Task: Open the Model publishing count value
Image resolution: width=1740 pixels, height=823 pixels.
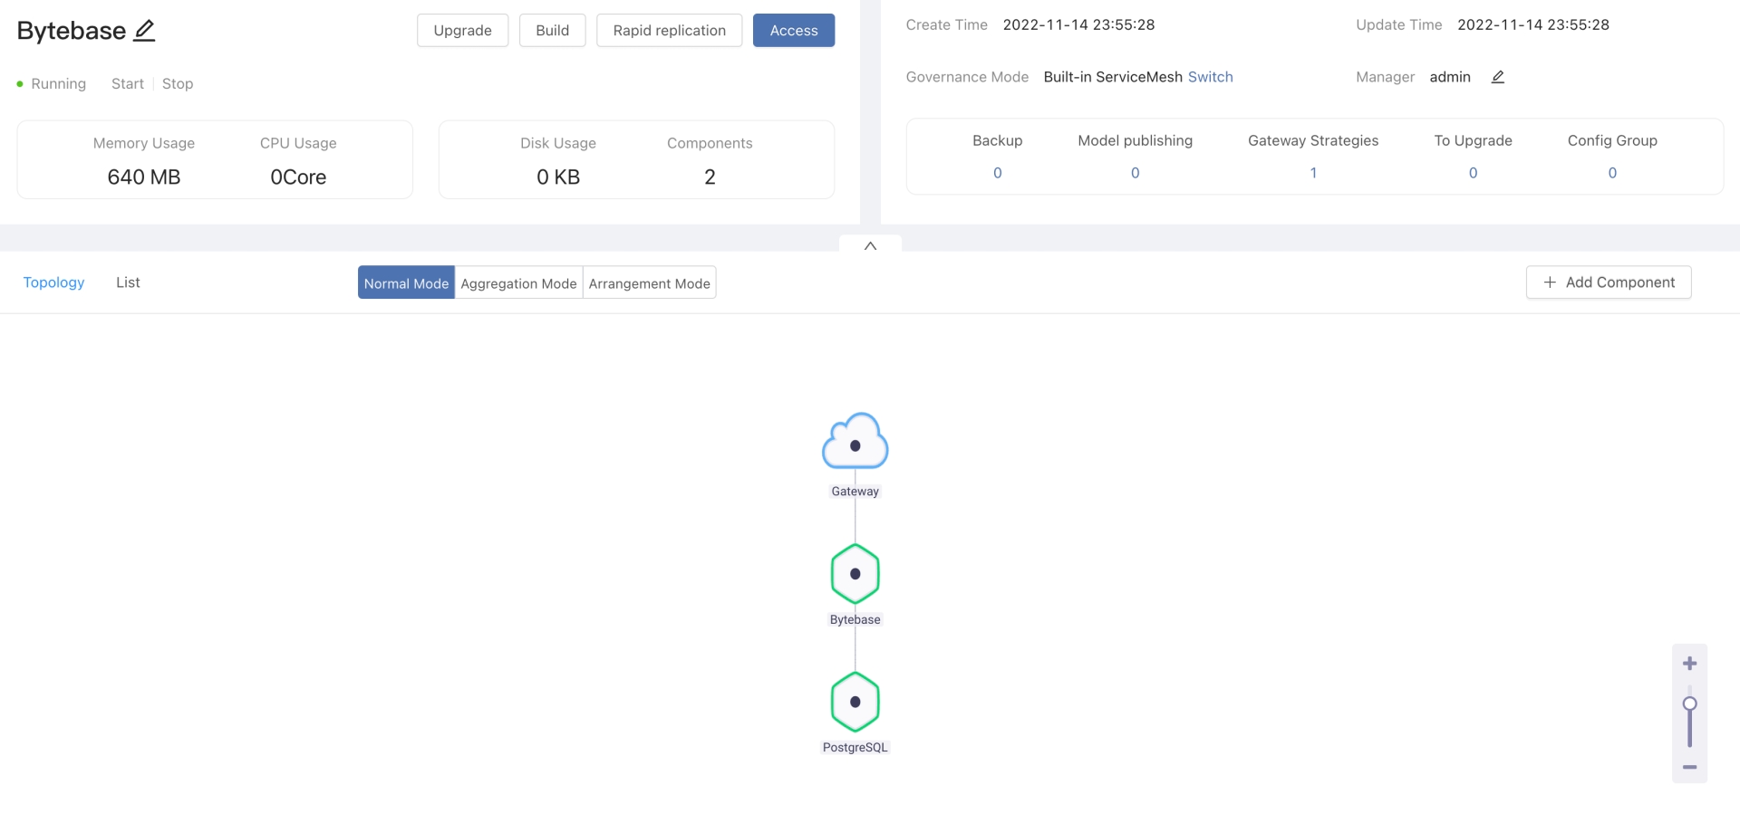Action: click(1136, 173)
